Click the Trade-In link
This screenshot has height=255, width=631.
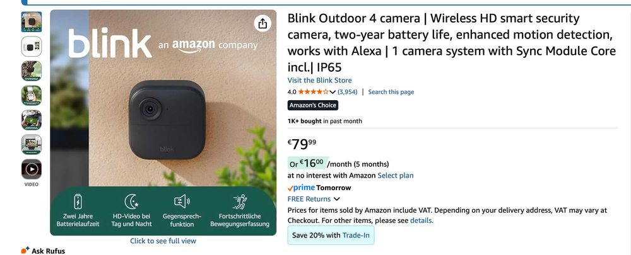click(357, 235)
